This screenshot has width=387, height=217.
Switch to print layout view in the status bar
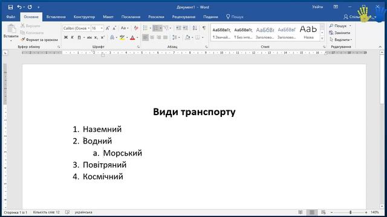point(312,212)
